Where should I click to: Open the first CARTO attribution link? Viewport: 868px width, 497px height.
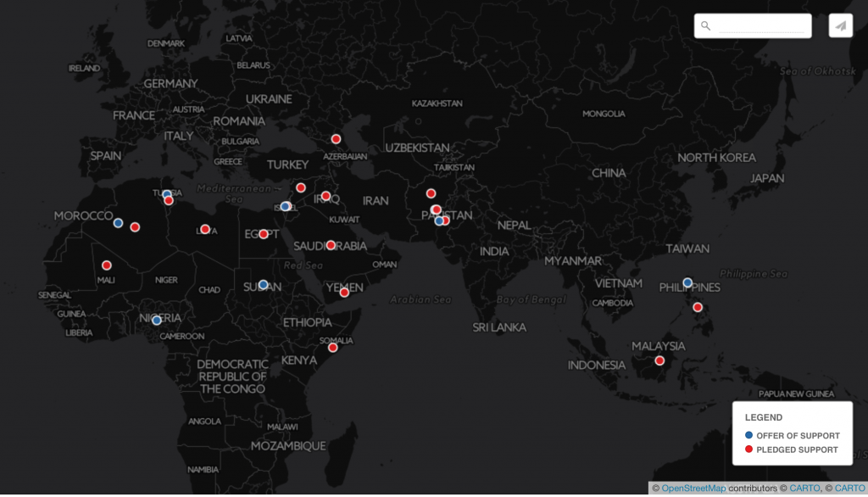point(804,489)
